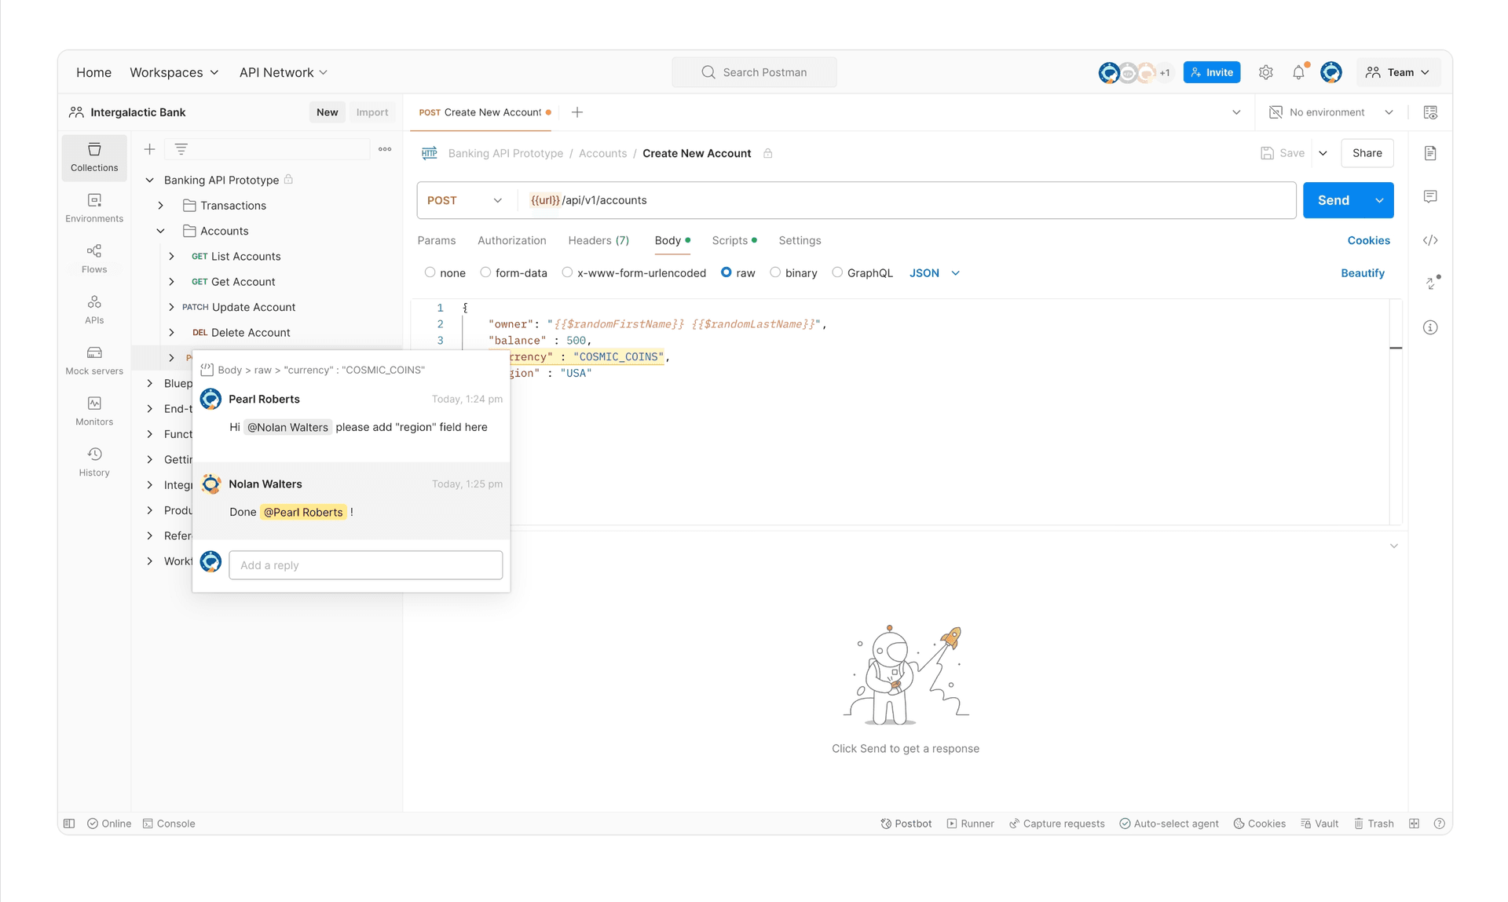The width and height of the screenshot is (1508, 902).
Task: Switch to the Headers (7) tab
Action: (x=598, y=240)
